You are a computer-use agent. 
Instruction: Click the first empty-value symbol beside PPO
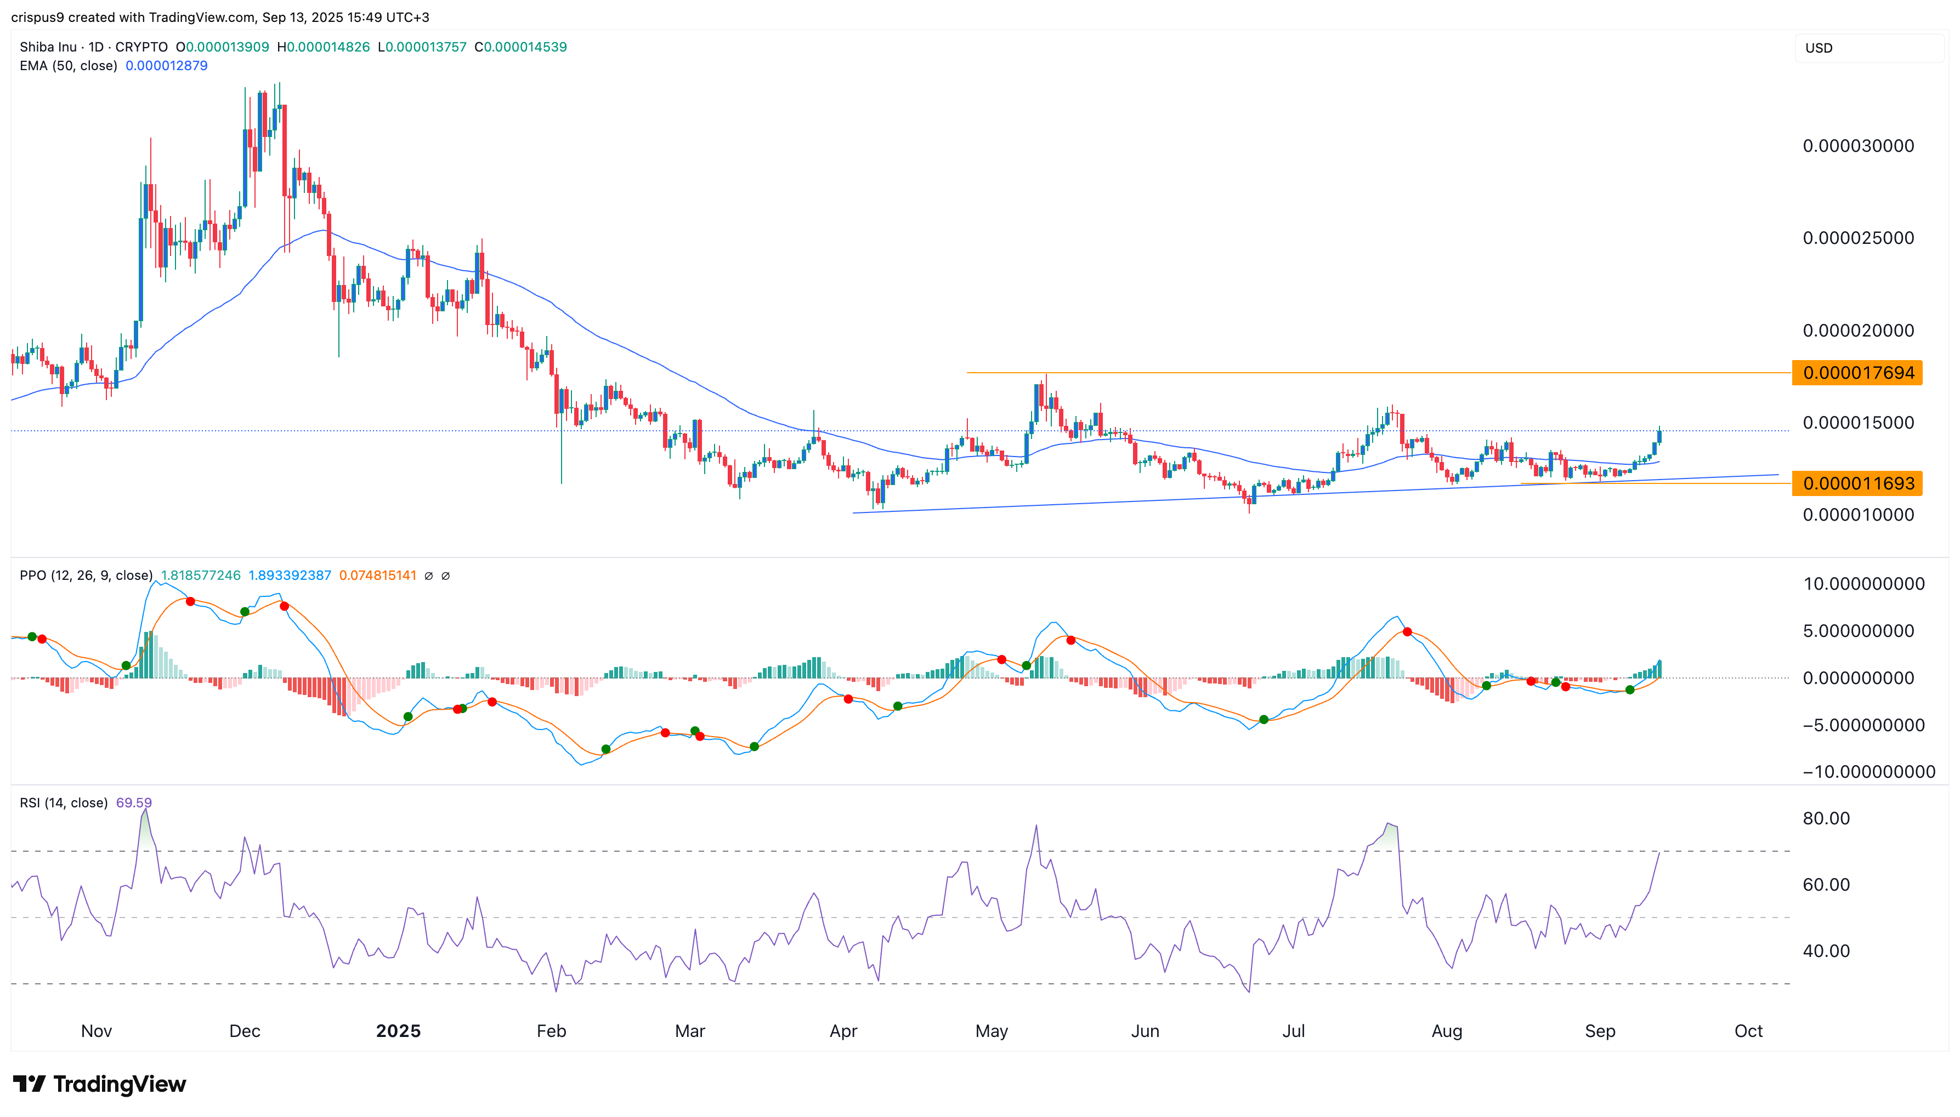(428, 575)
